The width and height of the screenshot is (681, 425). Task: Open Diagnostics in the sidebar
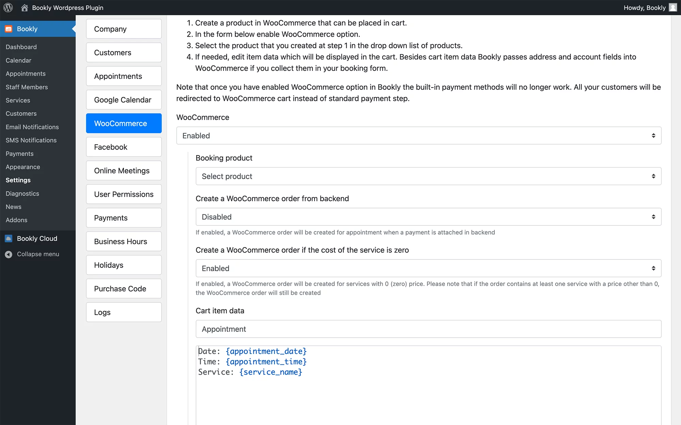coord(22,193)
